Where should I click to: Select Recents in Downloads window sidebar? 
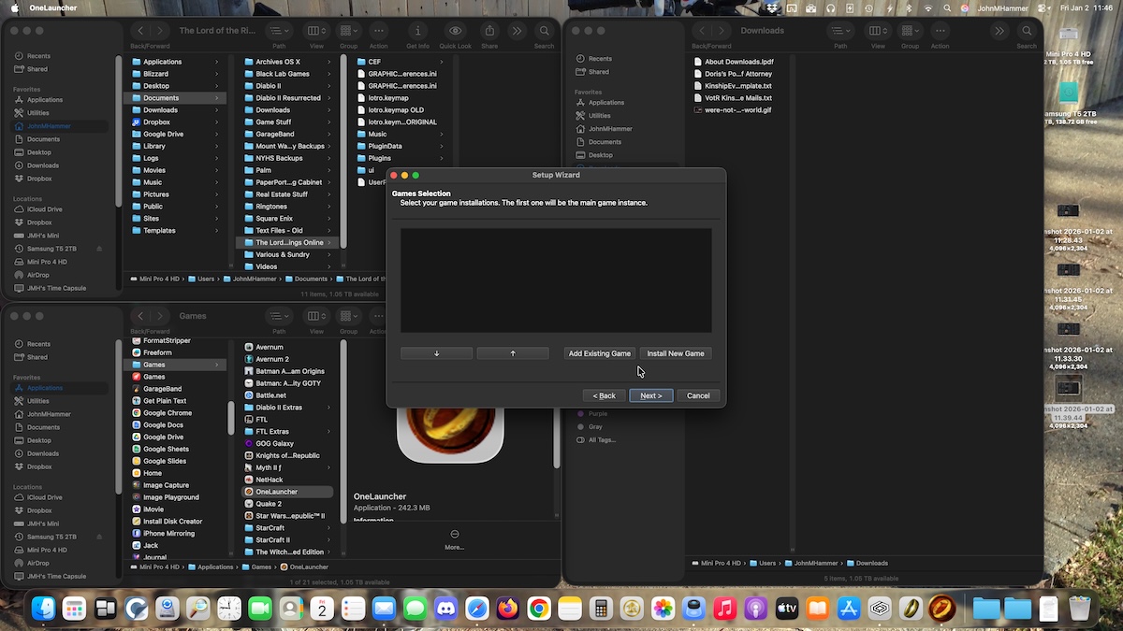tap(600, 59)
